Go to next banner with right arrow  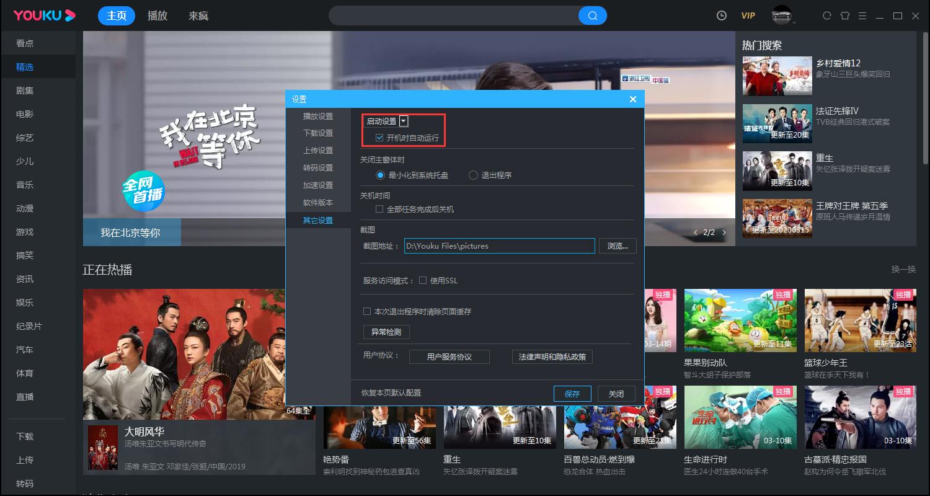click(x=724, y=232)
